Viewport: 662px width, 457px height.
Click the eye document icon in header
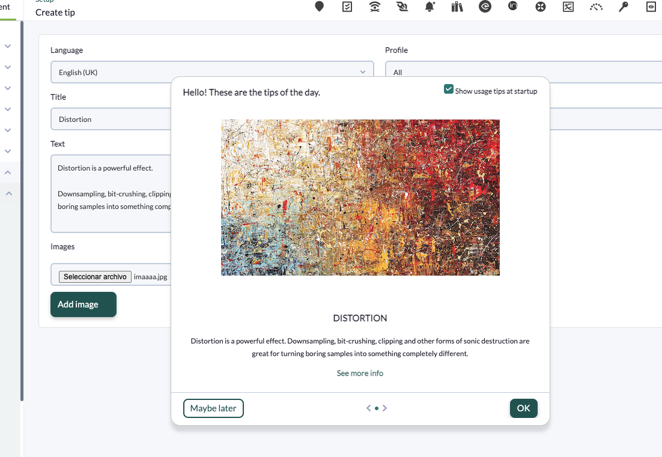(651, 7)
